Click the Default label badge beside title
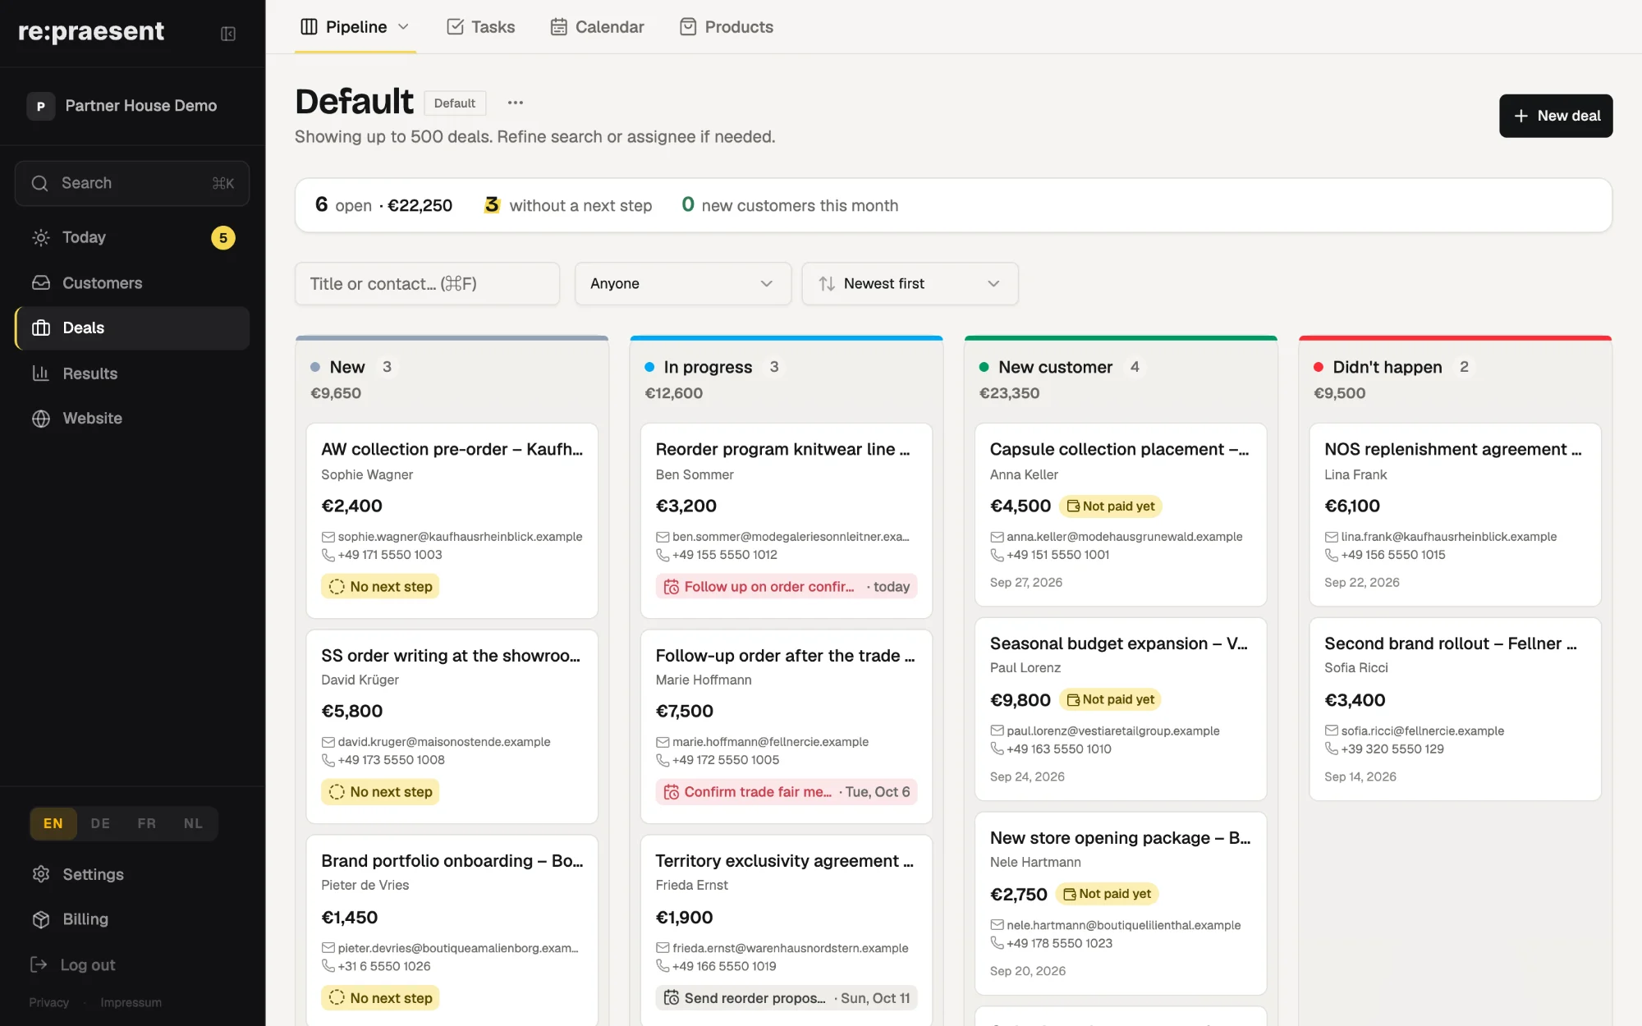Viewport: 1642px width, 1026px height. 455,103
